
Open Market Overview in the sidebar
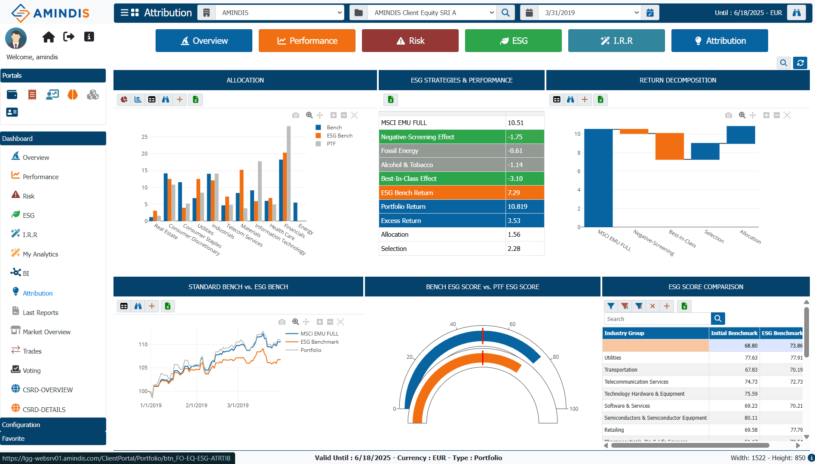46,332
